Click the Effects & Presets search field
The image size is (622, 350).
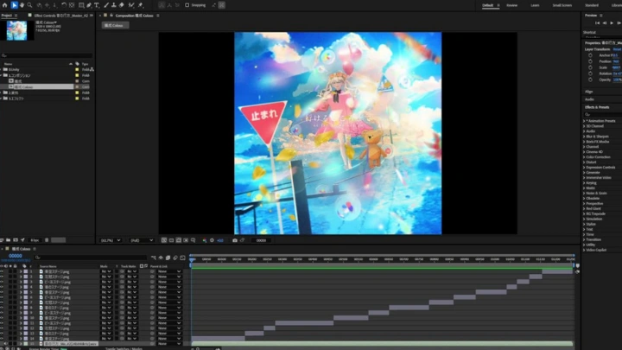[603, 114]
